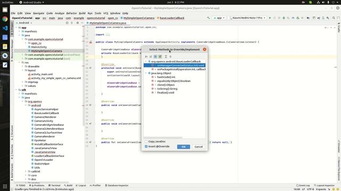The height and width of the screenshot is (191, 341).
Task: Select OpenCVLoader in the sdk tree
Action: click(44, 160)
